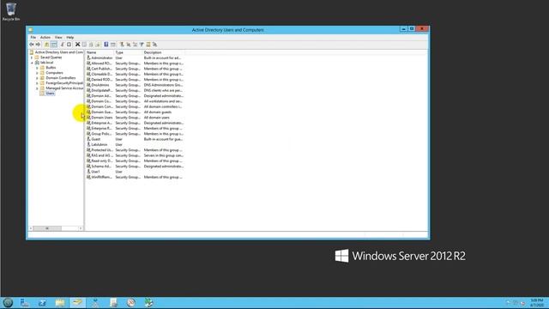Image resolution: width=549 pixels, height=309 pixels.
Task: Select the Cert Publish... group row
Action: [x=135, y=69]
